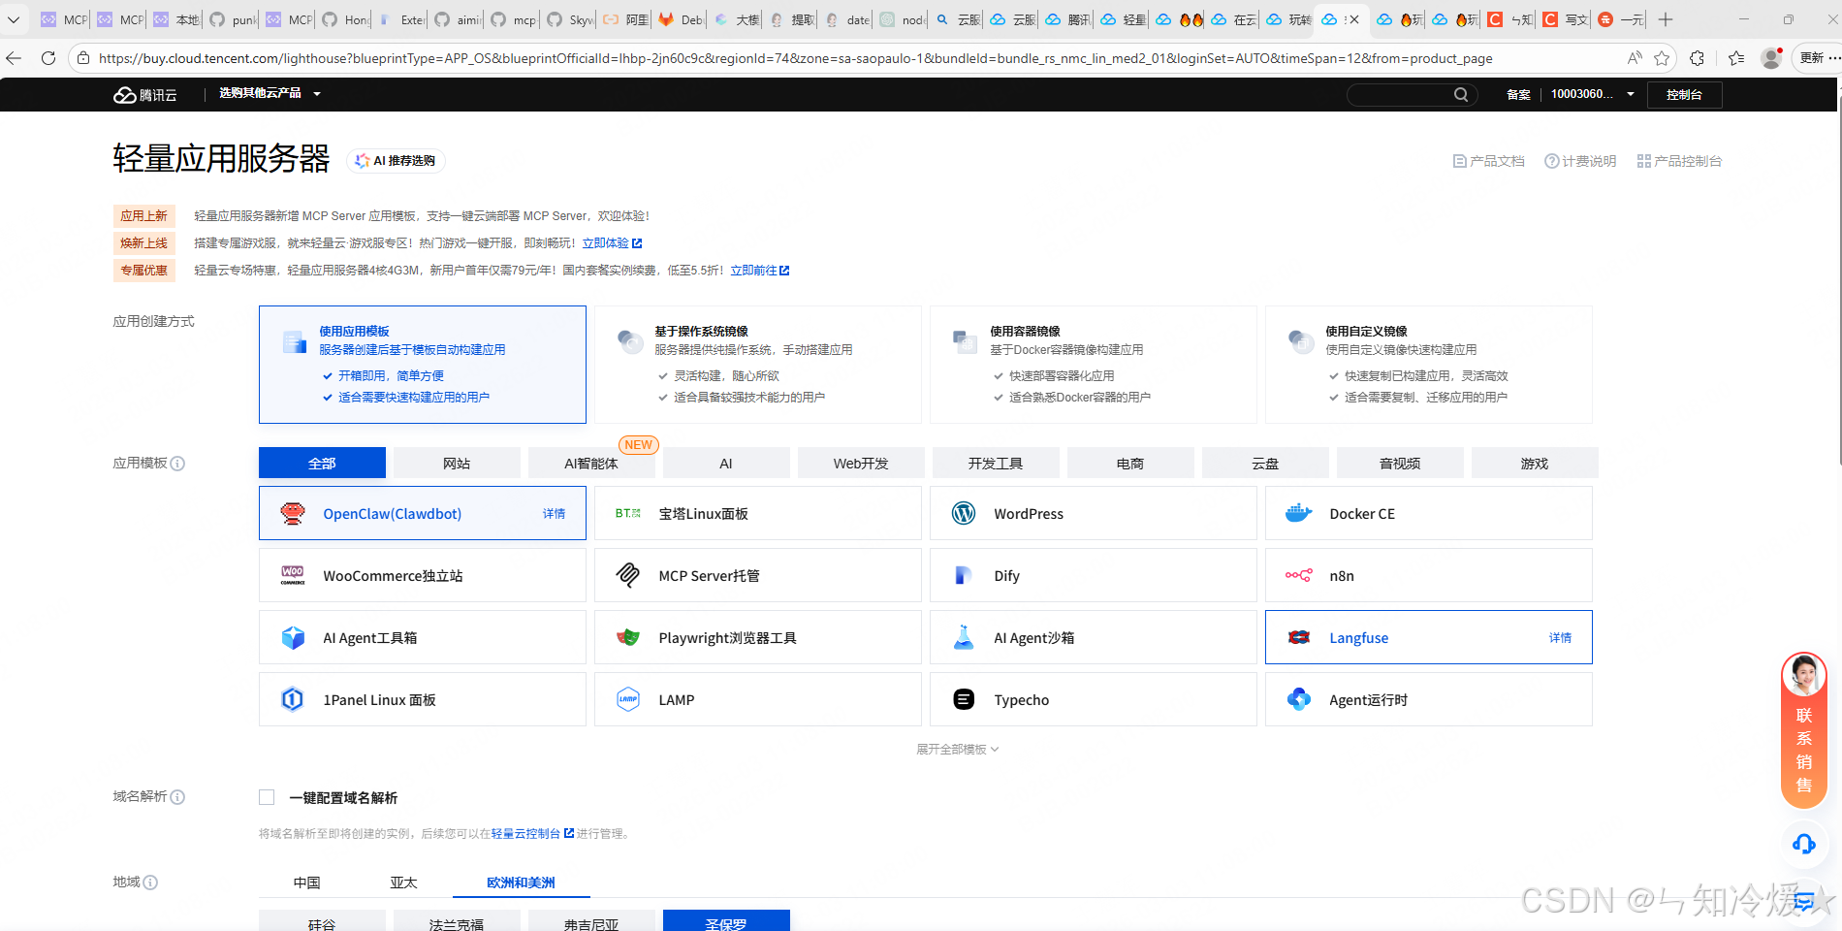
Task: Click the 立即体验 link
Action: (x=612, y=243)
